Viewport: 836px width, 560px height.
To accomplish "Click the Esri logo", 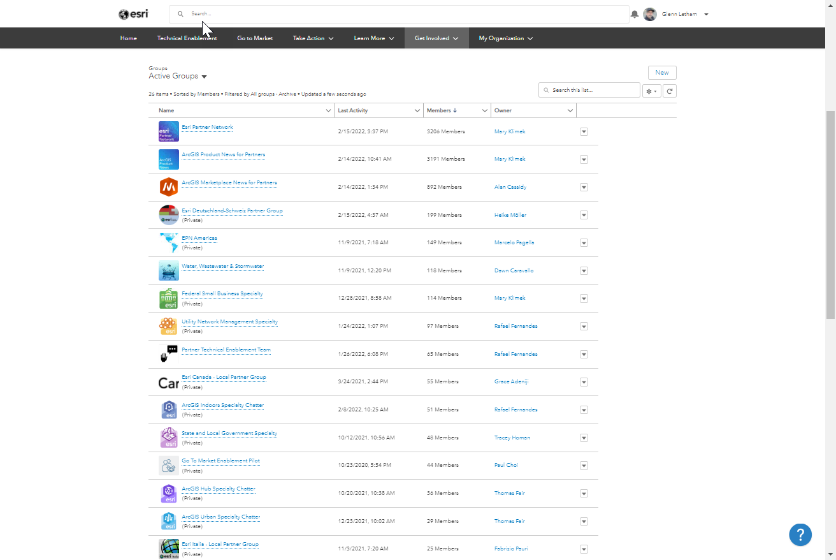I will click(133, 13).
